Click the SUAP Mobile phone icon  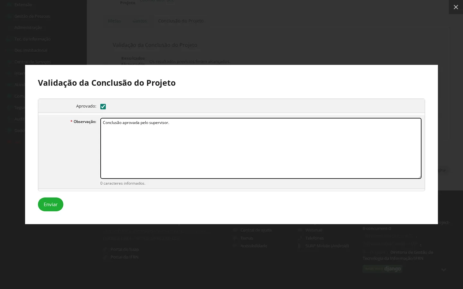[300, 246]
